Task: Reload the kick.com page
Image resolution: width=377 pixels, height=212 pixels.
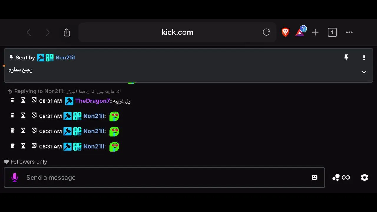Action: coord(266,32)
